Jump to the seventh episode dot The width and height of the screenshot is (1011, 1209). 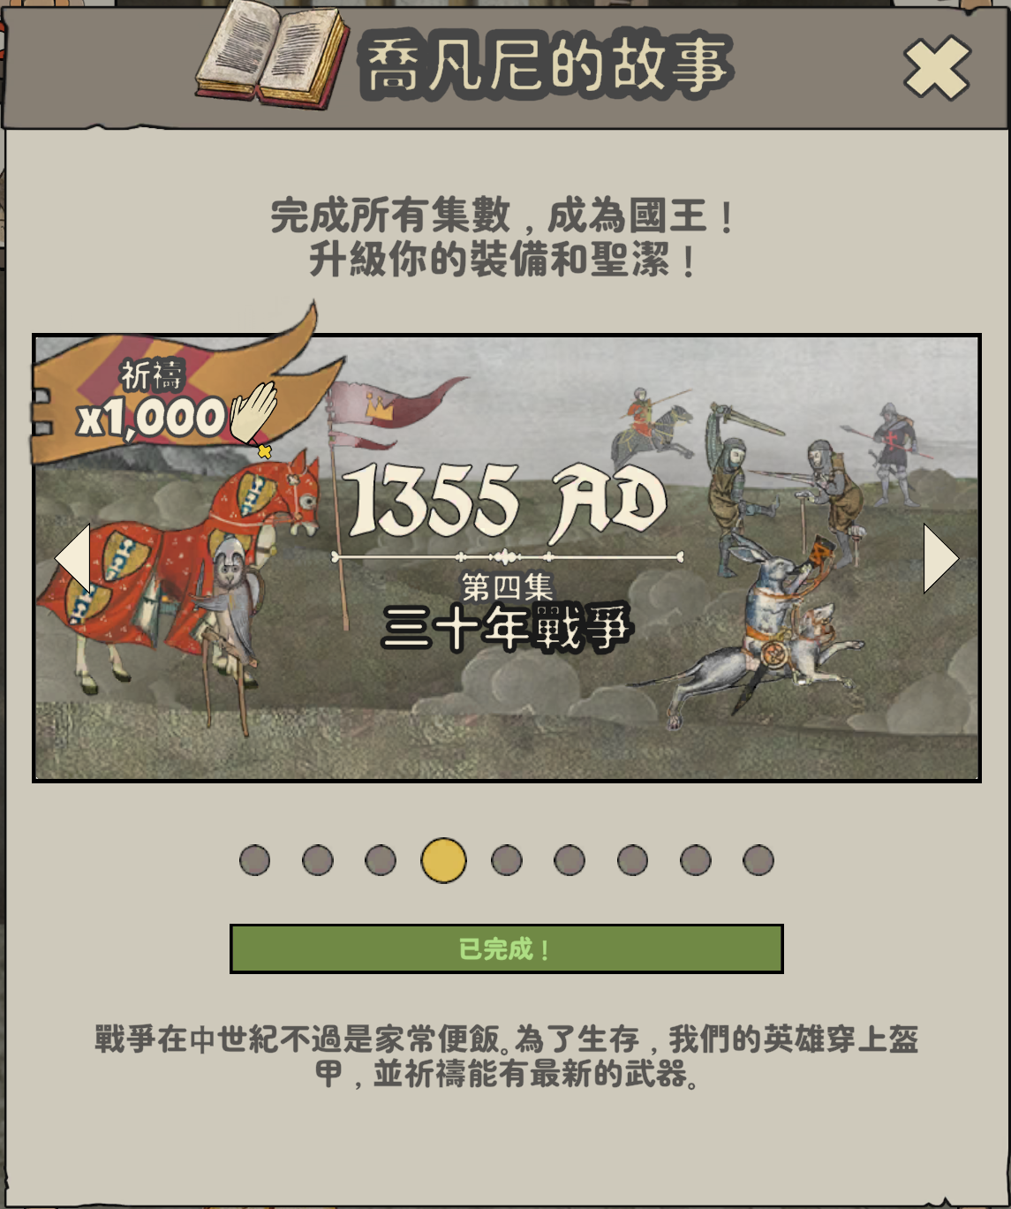pos(632,860)
